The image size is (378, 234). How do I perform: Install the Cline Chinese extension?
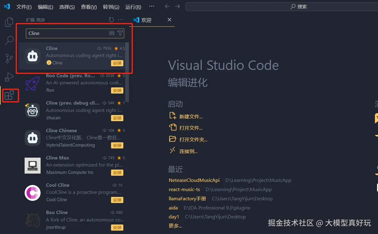pyautogui.click(x=117, y=145)
